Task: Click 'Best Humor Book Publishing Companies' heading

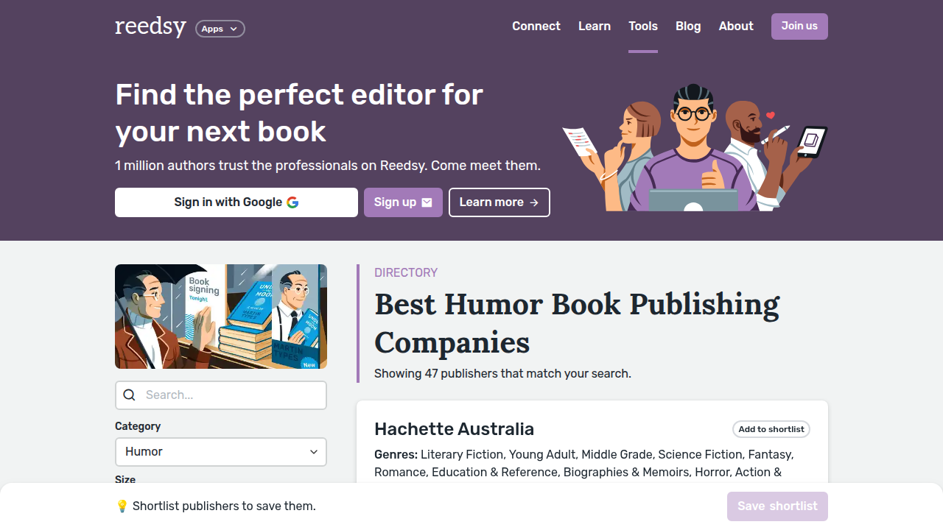Action: (577, 323)
